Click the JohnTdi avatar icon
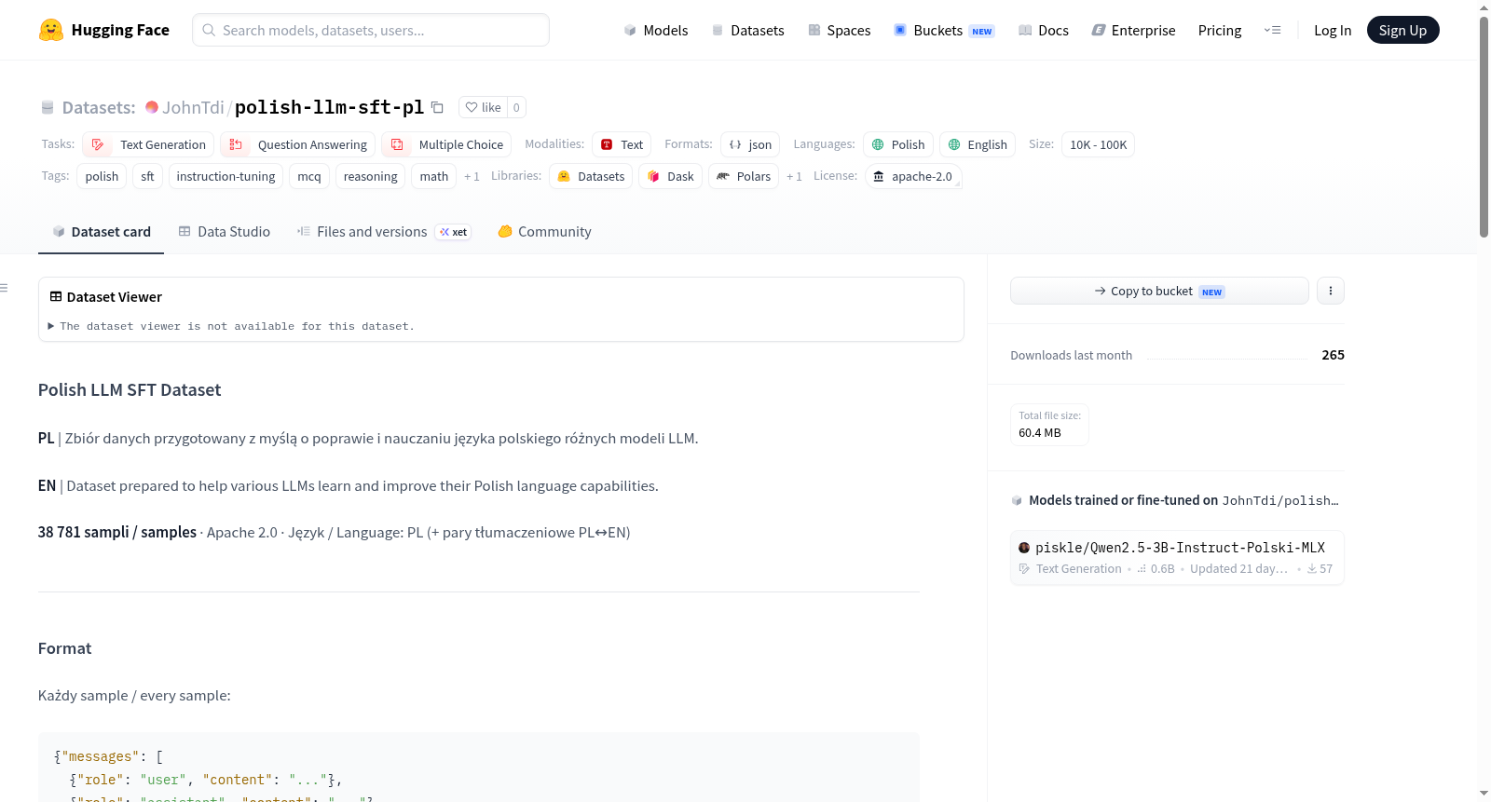The width and height of the screenshot is (1491, 802). [152, 107]
